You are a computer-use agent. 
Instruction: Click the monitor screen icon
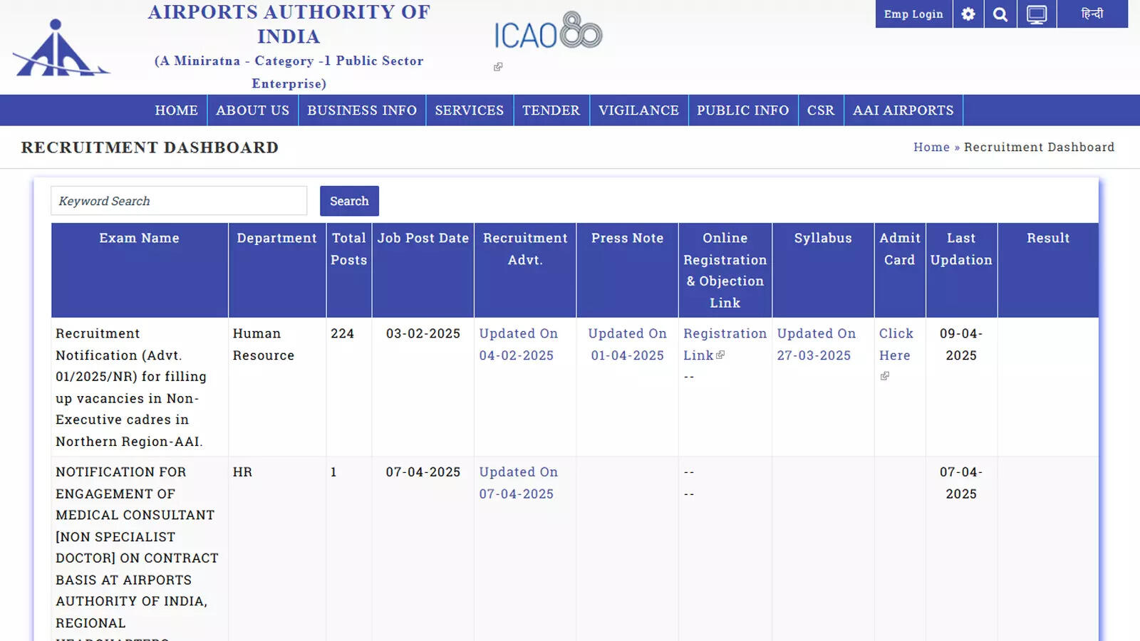click(1037, 14)
